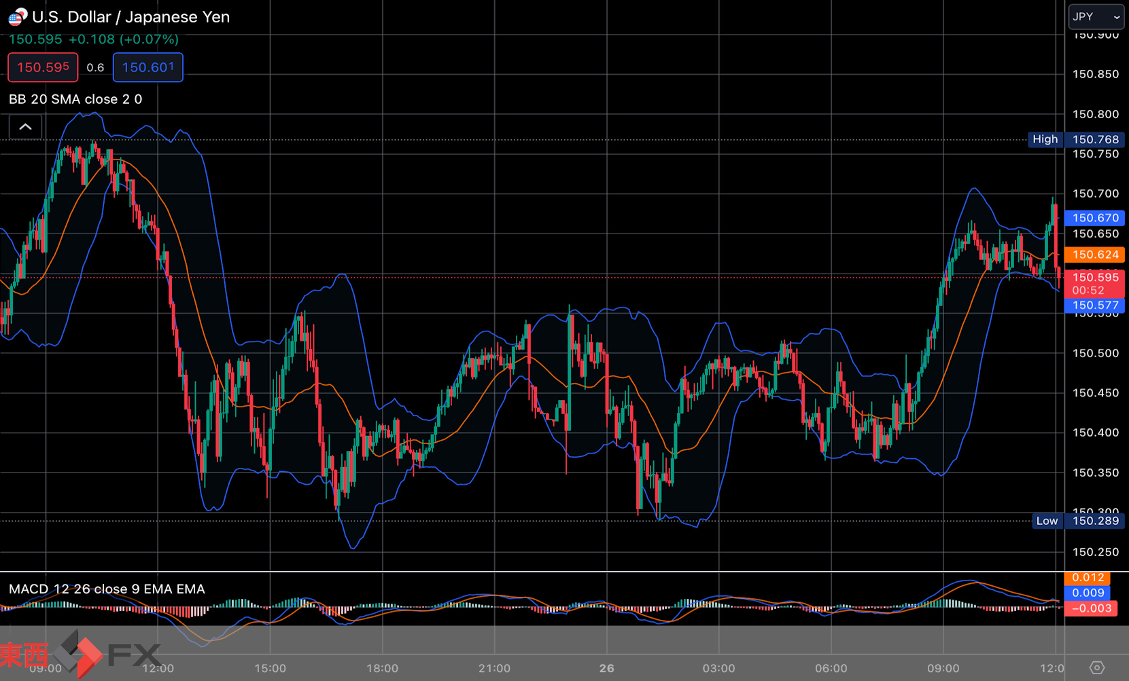The height and width of the screenshot is (681, 1129).
Task: Click the blue buy price 150.601
Action: (147, 67)
